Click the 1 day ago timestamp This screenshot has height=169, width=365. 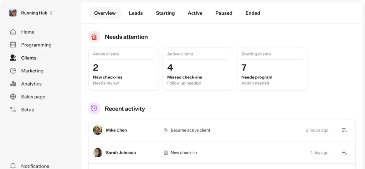click(x=319, y=153)
